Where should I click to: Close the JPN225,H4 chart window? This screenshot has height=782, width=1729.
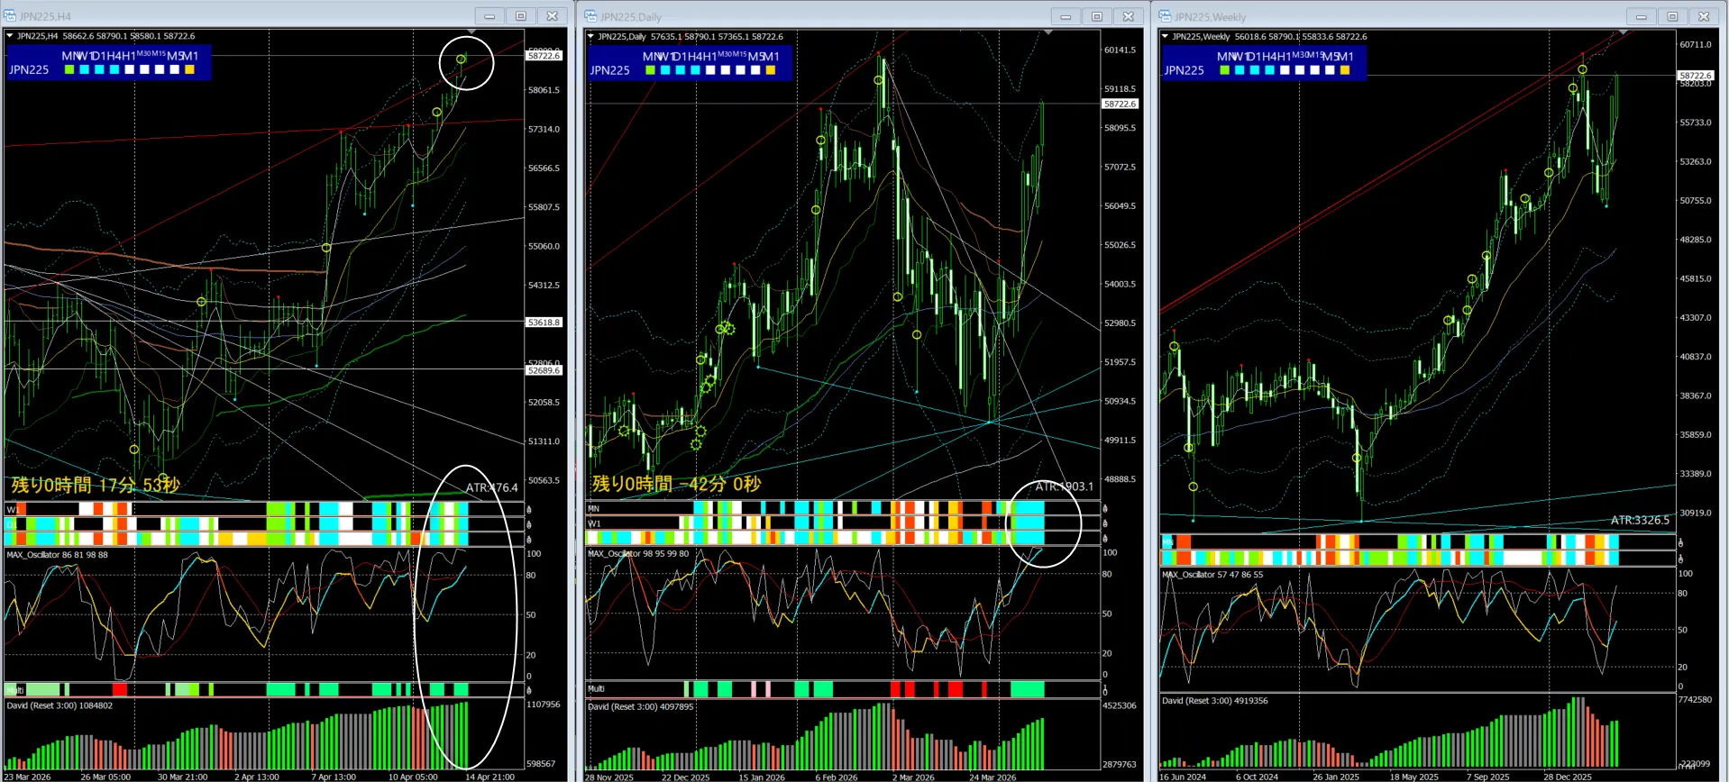tap(552, 16)
